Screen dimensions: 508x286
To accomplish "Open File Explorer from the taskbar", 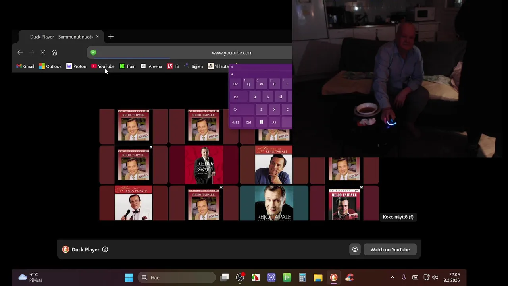I will pyautogui.click(x=318, y=278).
